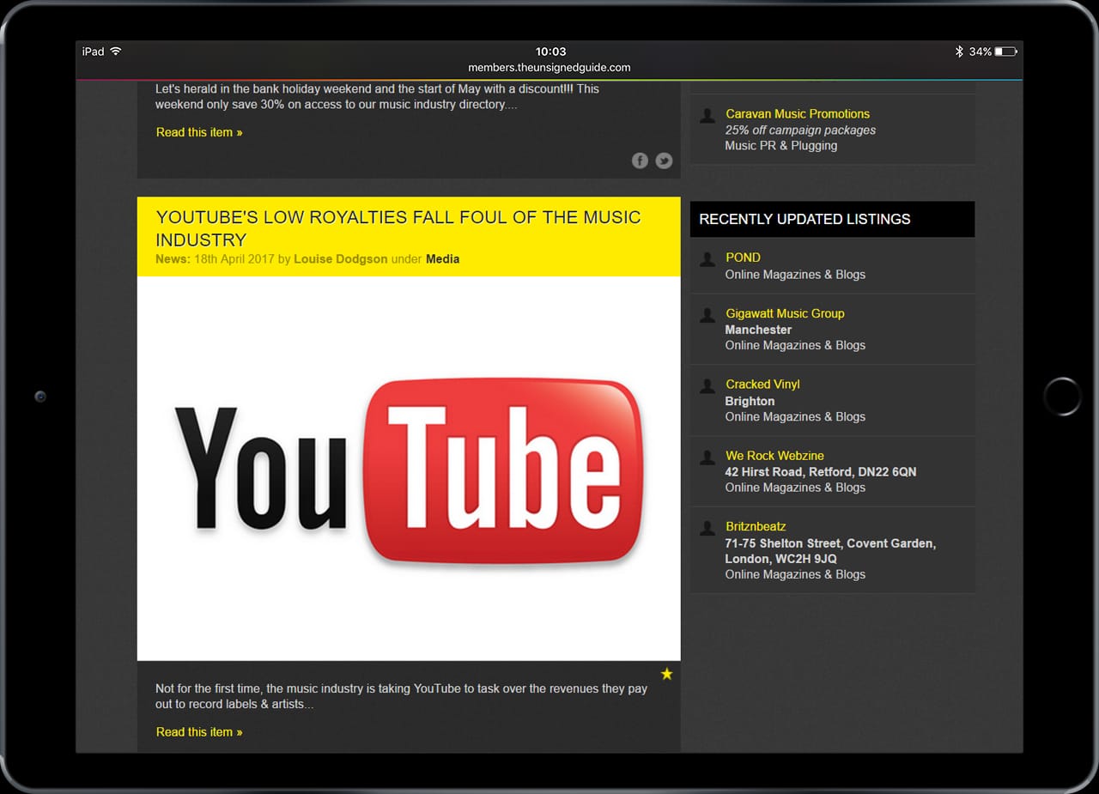The width and height of the screenshot is (1099, 794).
Task: Tap the Bluetooth icon in the status bar
Action: [959, 52]
